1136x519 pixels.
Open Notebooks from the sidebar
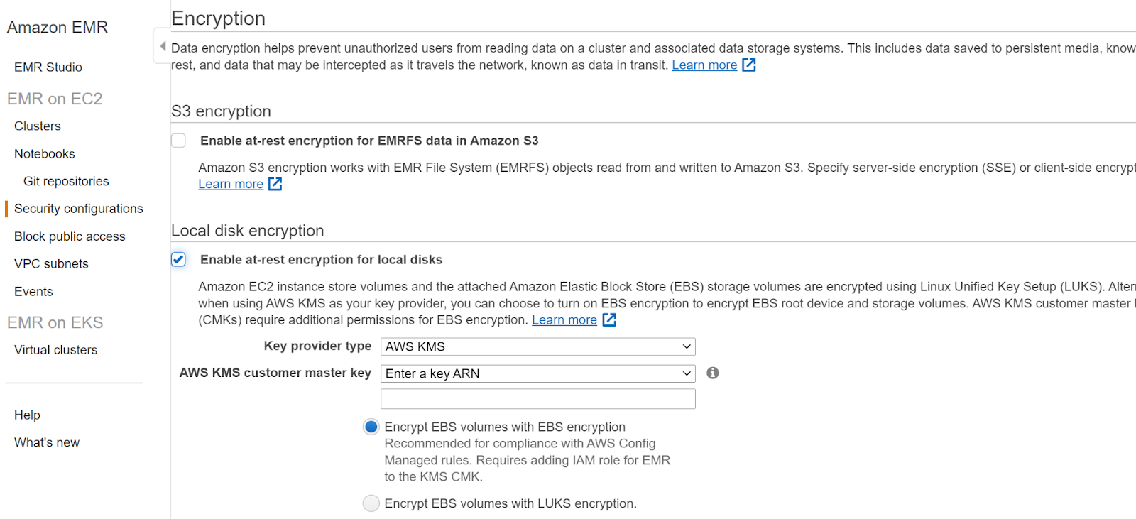[45, 154]
